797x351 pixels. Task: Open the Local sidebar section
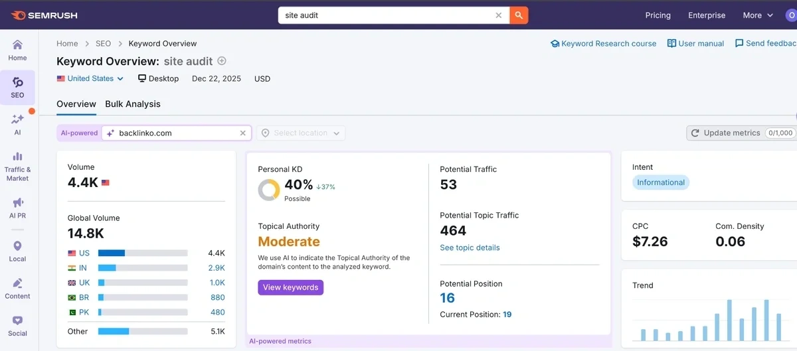(17, 251)
